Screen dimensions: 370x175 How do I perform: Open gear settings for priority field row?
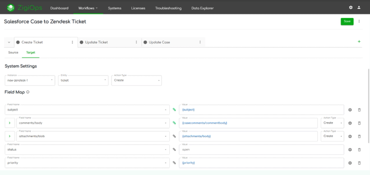click(350, 163)
